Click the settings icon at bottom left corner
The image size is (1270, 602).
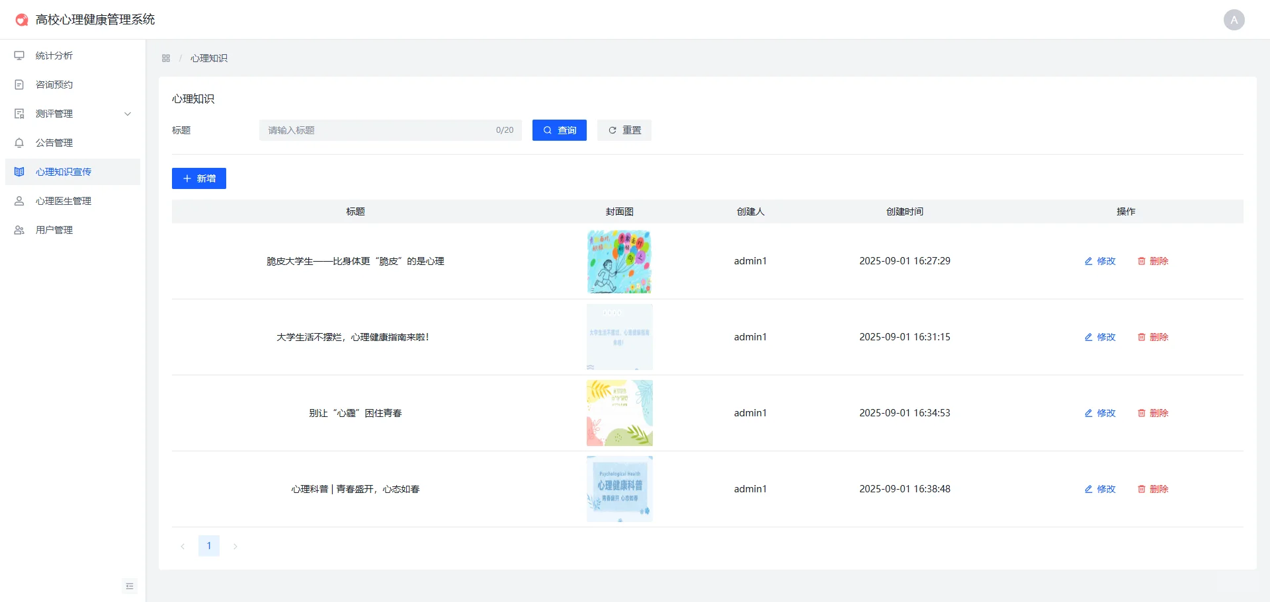[130, 586]
